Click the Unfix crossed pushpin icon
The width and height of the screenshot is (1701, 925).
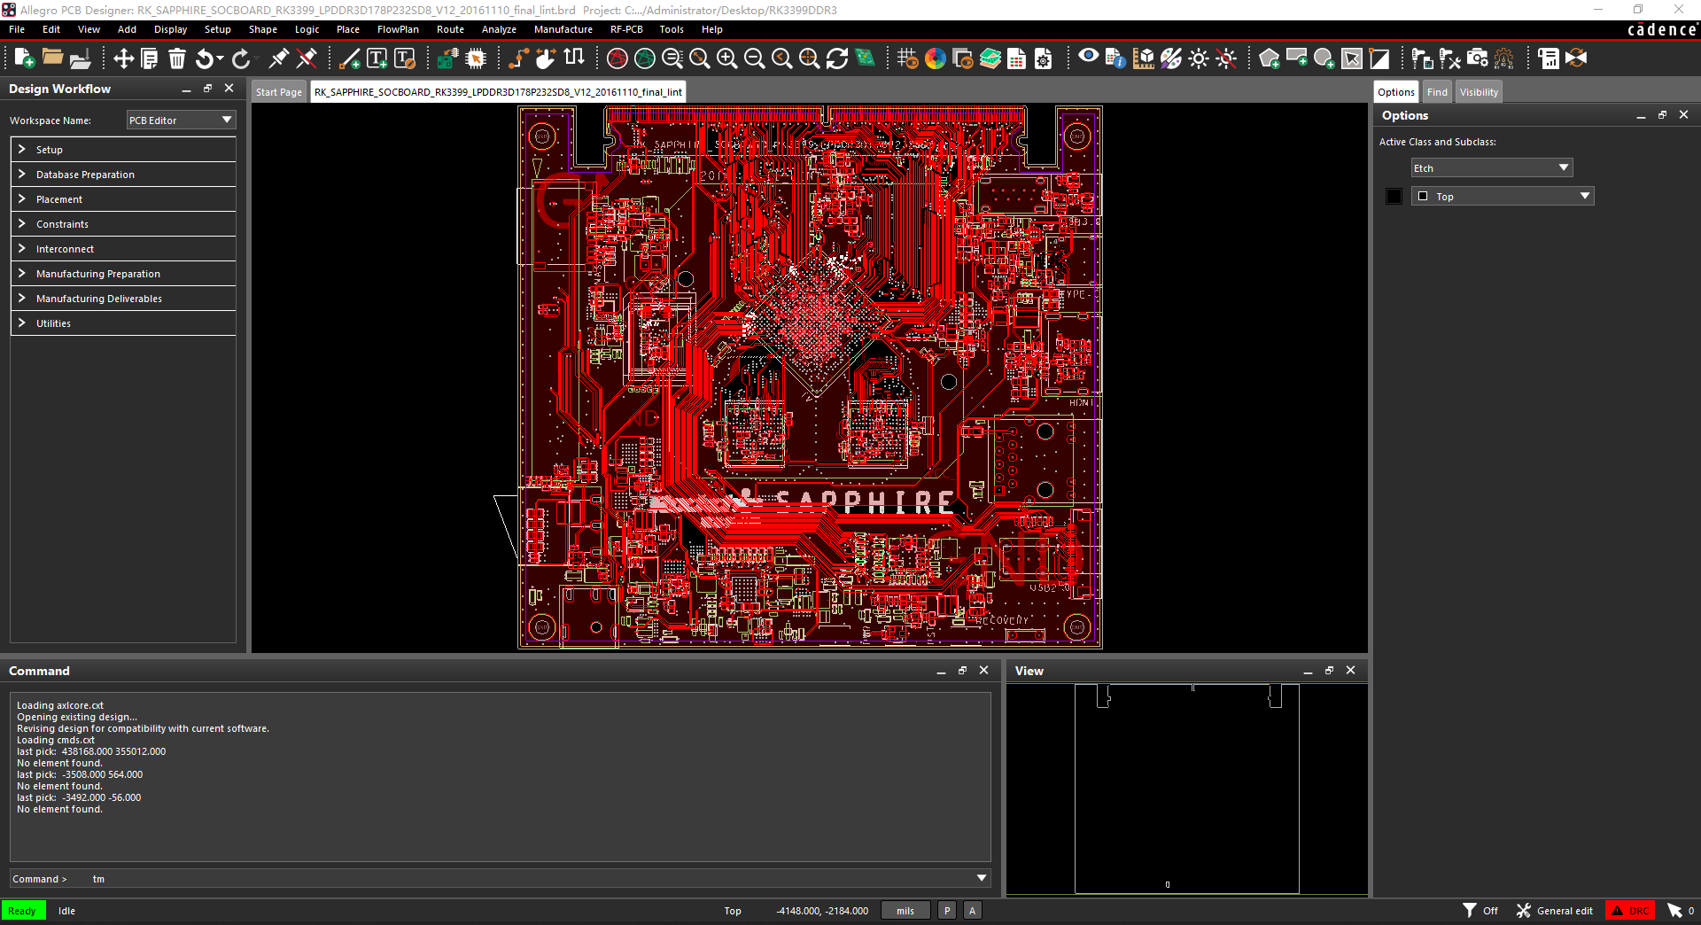coord(307,58)
